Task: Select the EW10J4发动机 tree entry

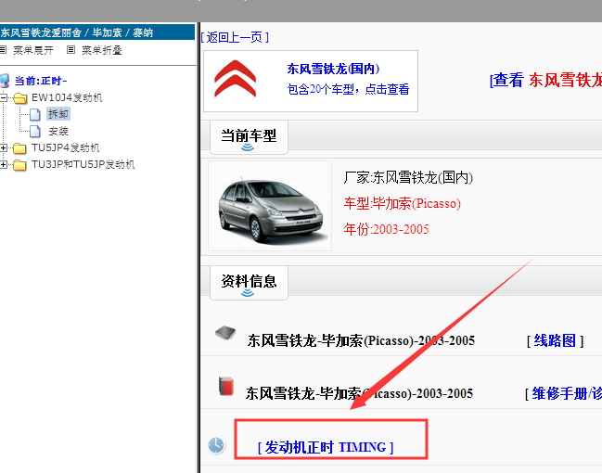Action: coord(67,98)
